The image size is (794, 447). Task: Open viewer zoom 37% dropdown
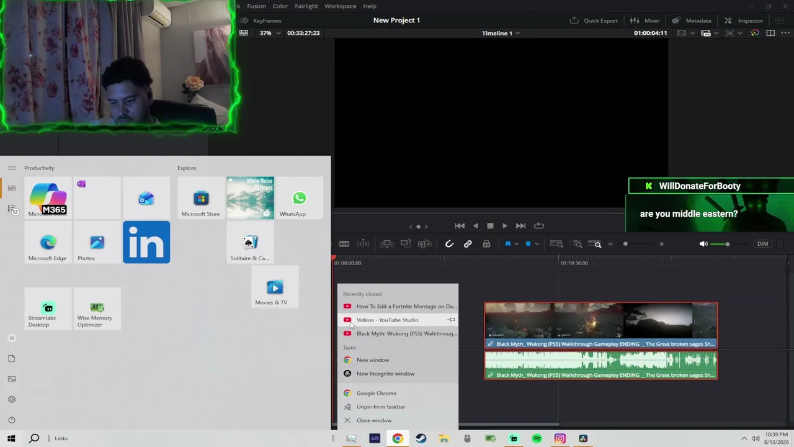click(269, 33)
